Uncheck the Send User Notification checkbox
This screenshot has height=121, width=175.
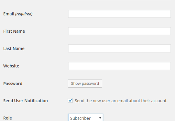tap(70, 100)
